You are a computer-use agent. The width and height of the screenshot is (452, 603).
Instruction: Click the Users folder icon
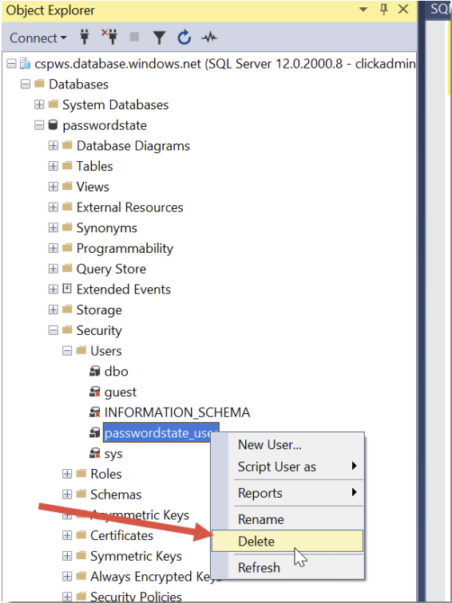tap(81, 350)
